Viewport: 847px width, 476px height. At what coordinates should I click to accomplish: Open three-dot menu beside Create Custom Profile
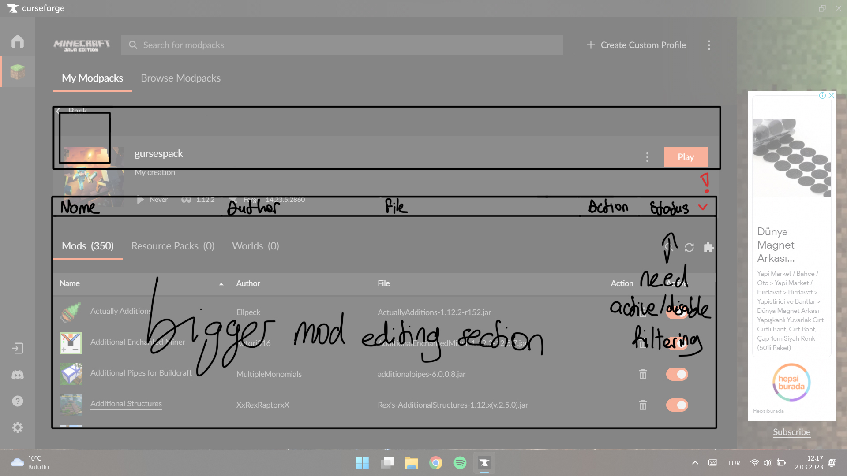[709, 45]
